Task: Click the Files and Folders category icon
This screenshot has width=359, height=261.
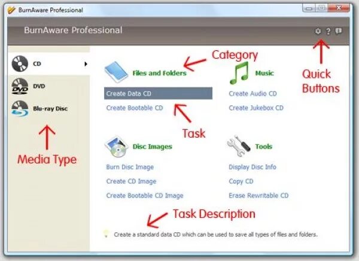Action: click(116, 72)
